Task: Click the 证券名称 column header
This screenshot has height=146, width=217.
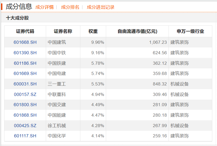Action: click(x=63, y=31)
